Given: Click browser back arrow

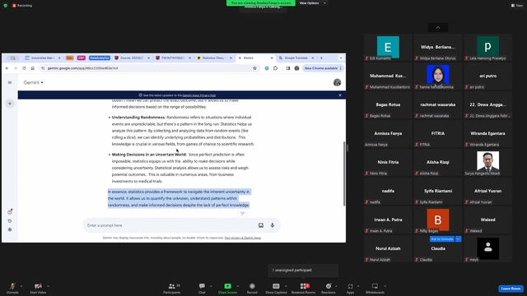Looking at the screenshot, I should pyautogui.click(x=7, y=68).
